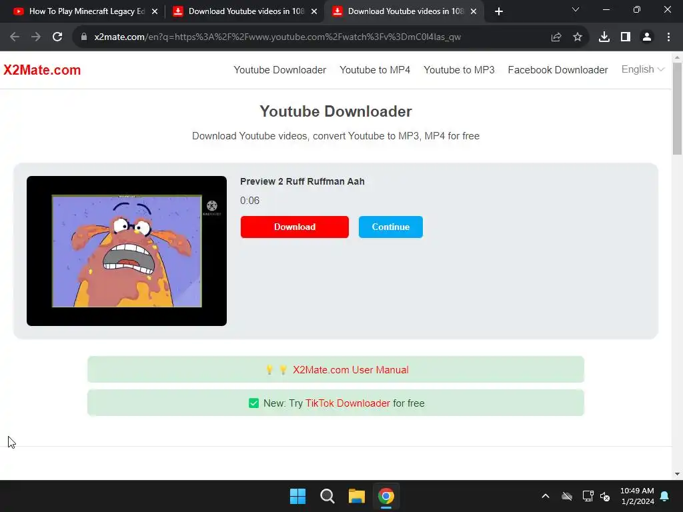Click scrollbar down arrow

(x=678, y=474)
